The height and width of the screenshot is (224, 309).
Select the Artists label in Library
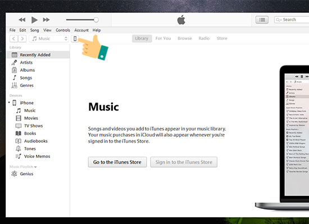pos(26,63)
